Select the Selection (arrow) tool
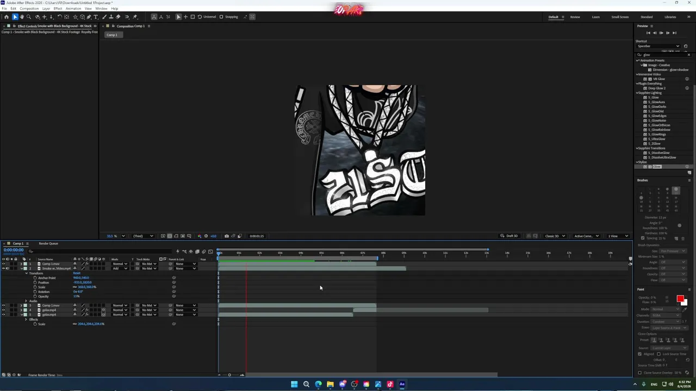 coord(15,17)
